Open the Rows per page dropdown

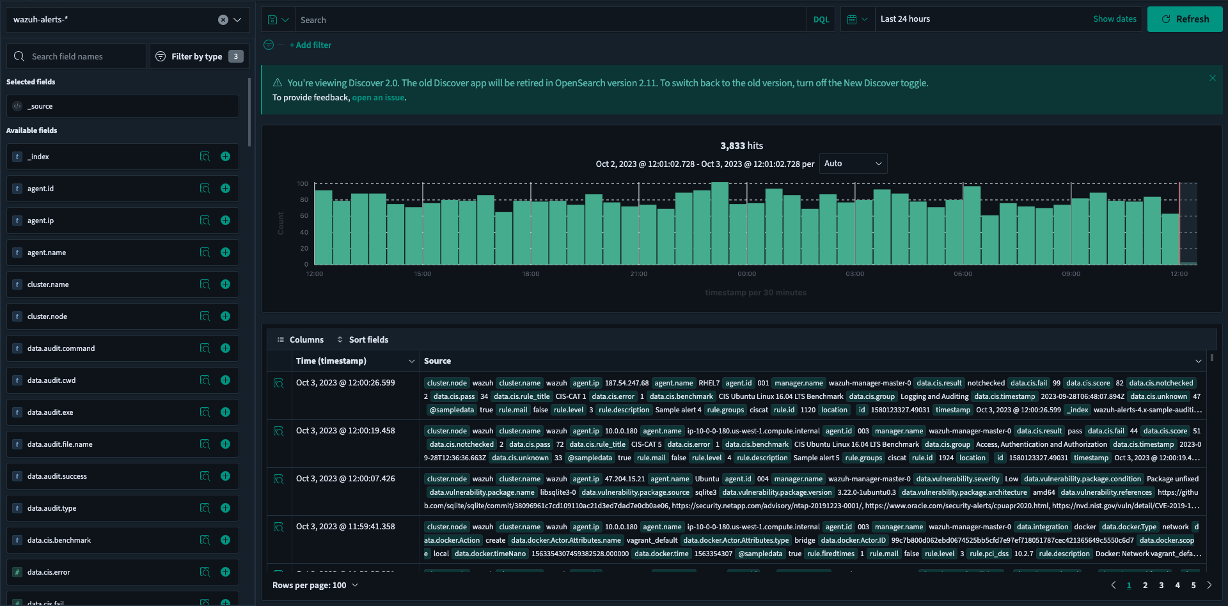coord(315,585)
